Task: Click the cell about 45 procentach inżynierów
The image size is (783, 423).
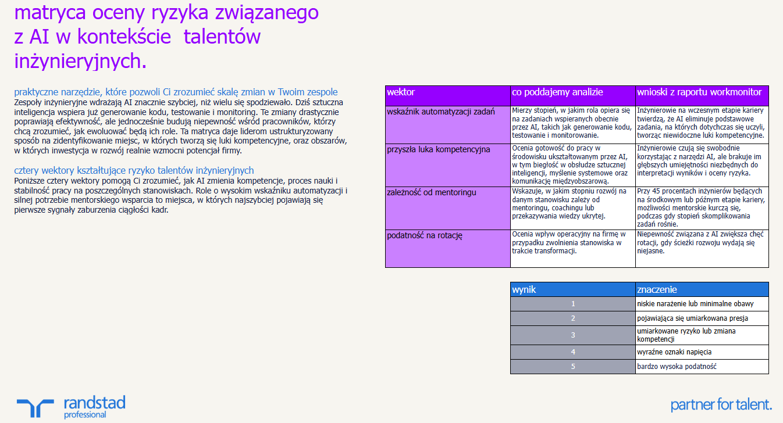Action: coord(701,208)
